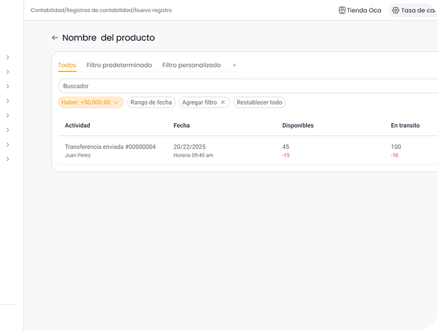Click the Contabilidad breadcrumb path
438x331 pixels.
coord(47,11)
